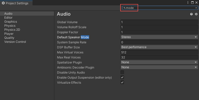Close the Project Settings window

point(196,3)
